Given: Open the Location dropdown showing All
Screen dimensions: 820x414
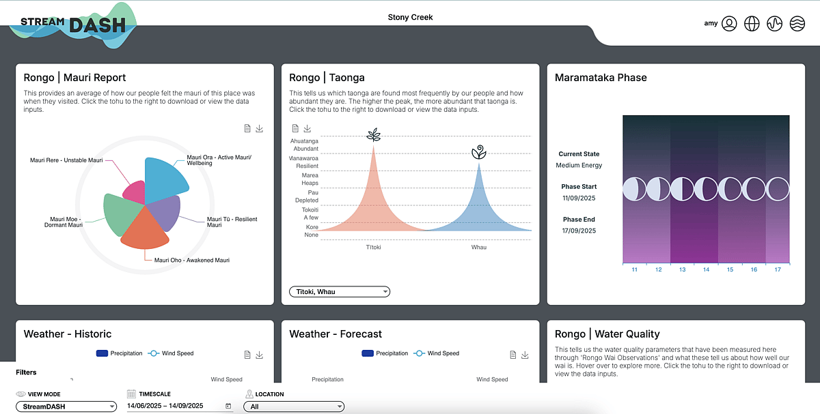Looking at the screenshot, I should tap(295, 406).
